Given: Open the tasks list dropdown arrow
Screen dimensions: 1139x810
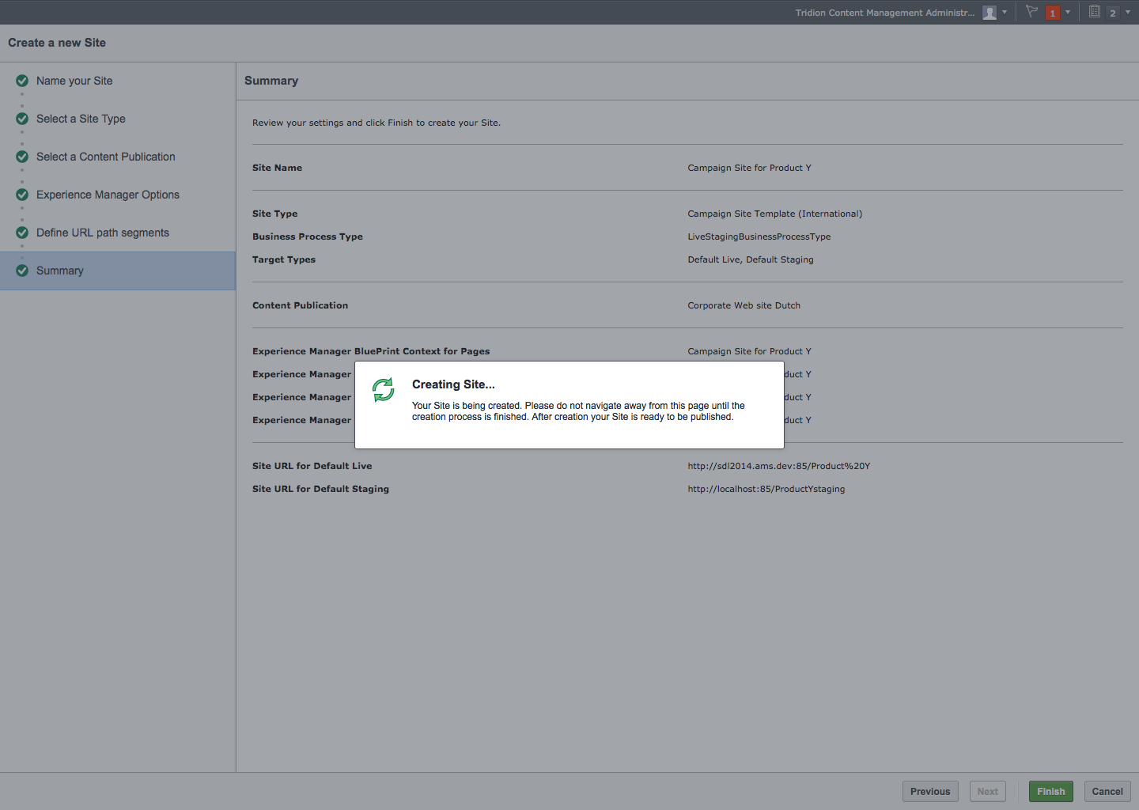Looking at the screenshot, I should click(x=1128, y=13).
